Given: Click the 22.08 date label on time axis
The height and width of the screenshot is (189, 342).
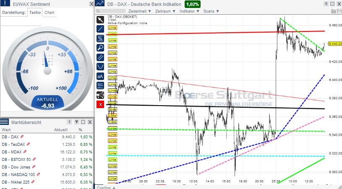Looking at the screenshot, I should coord(160,181).
